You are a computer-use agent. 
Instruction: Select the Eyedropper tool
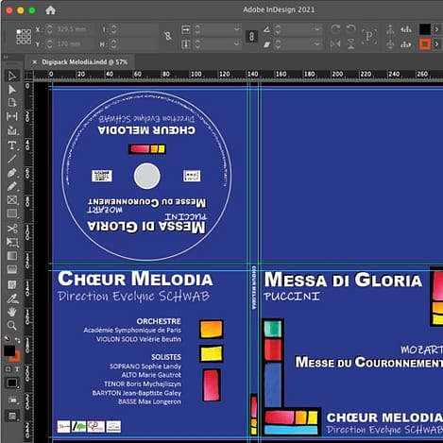click(12, 298)
